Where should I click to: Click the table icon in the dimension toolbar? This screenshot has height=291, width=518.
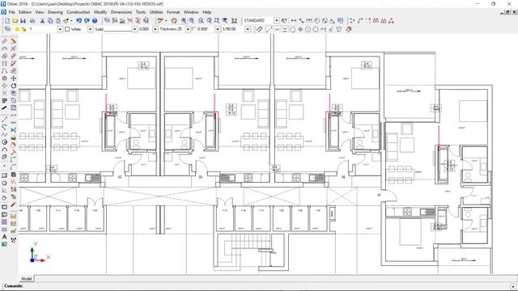click(x=340, y=21)
